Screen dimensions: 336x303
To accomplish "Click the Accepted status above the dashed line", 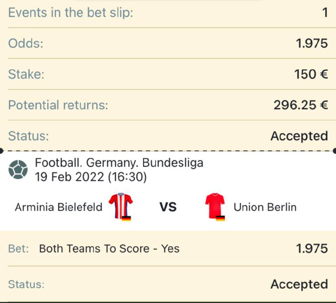I will 299,136.
